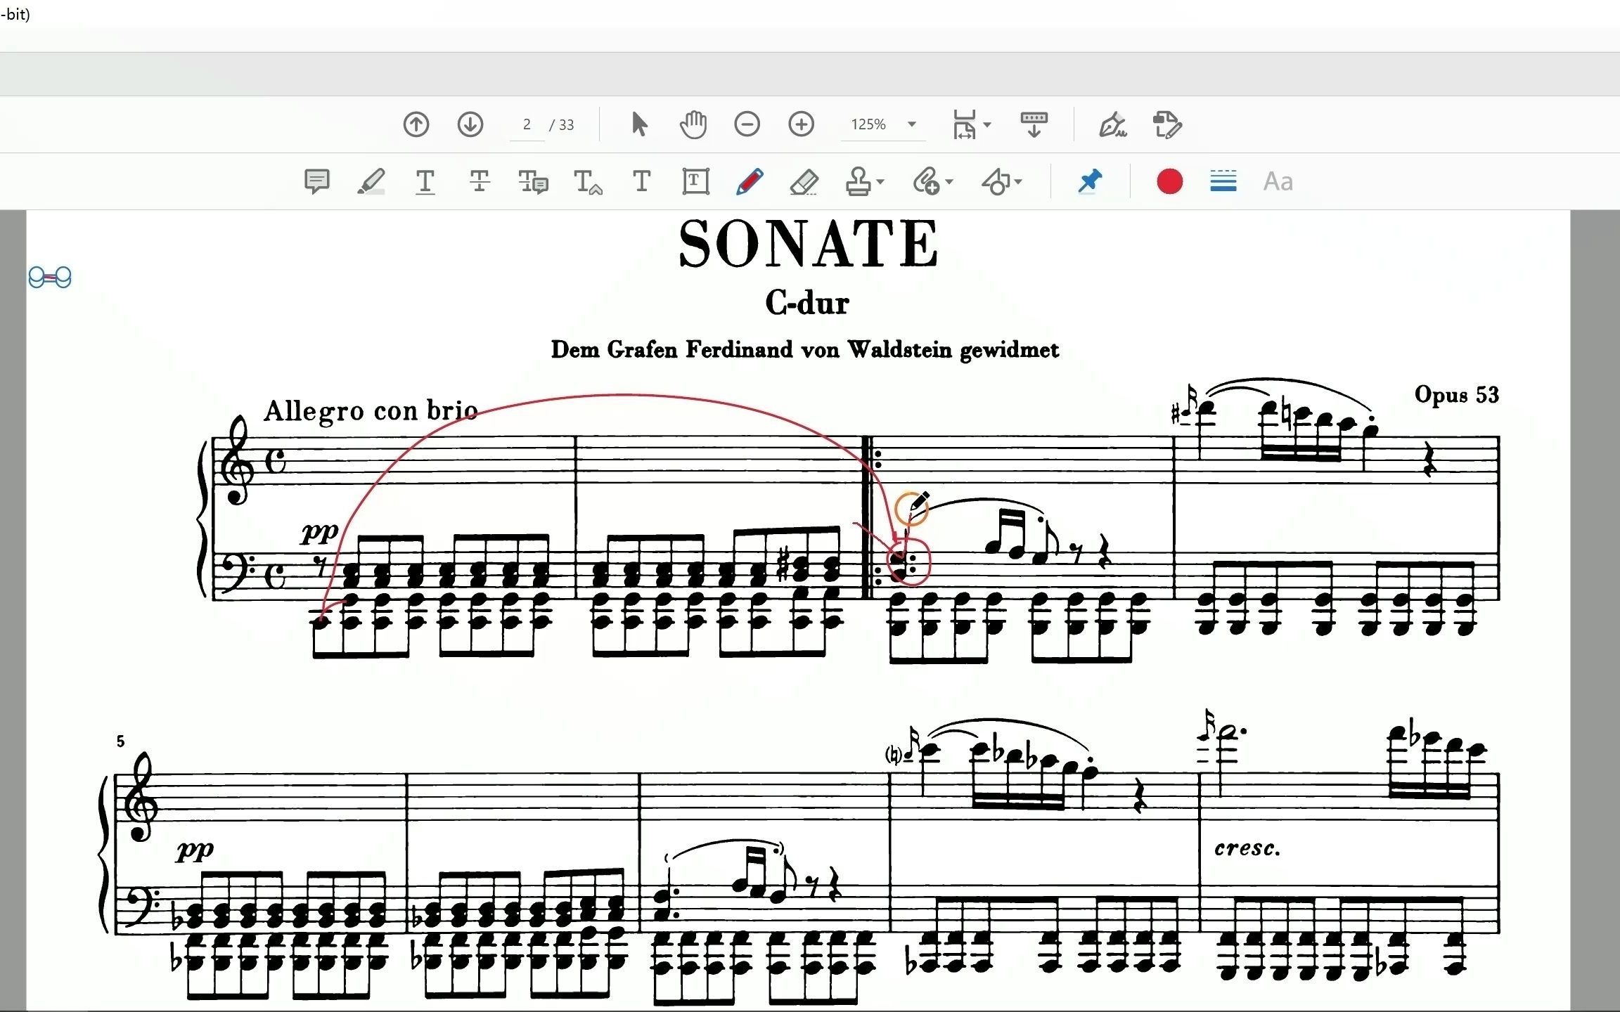Select the Underline text tool
Viewport: 1620px width, 1012px height.
click(x=425, y=181)
